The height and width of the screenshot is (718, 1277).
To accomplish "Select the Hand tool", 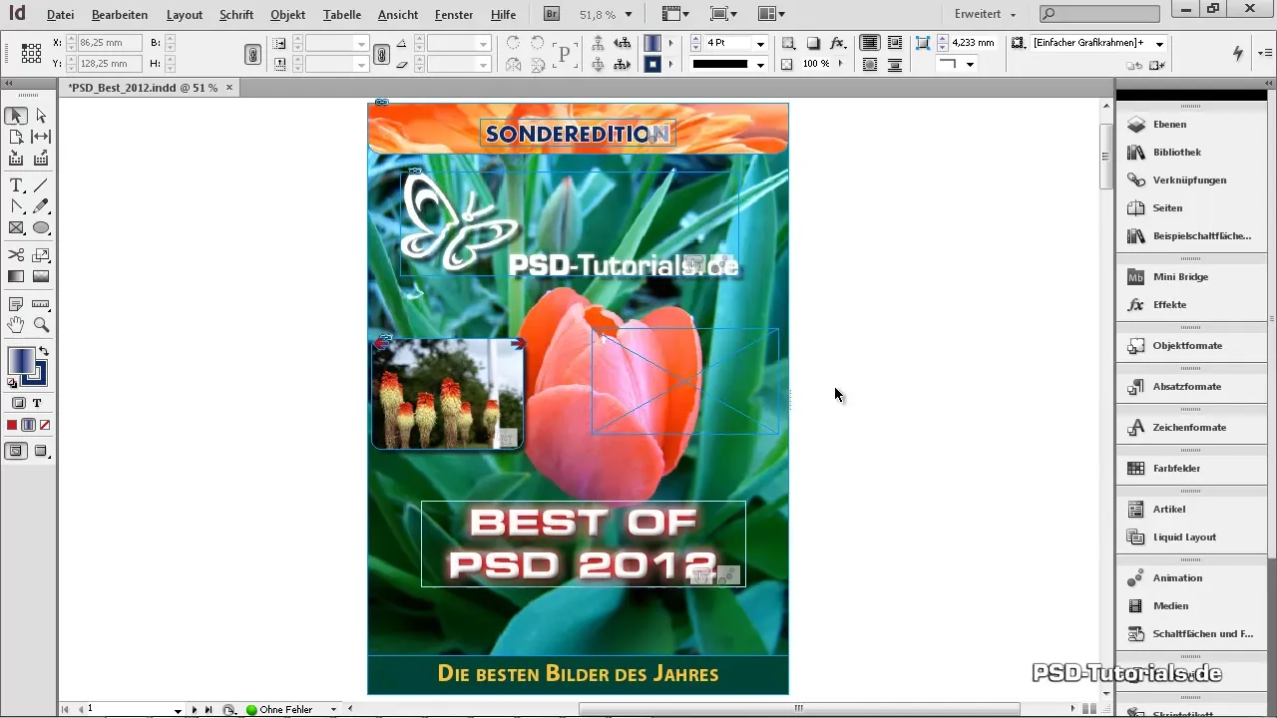I will click(x=16, y=325).
